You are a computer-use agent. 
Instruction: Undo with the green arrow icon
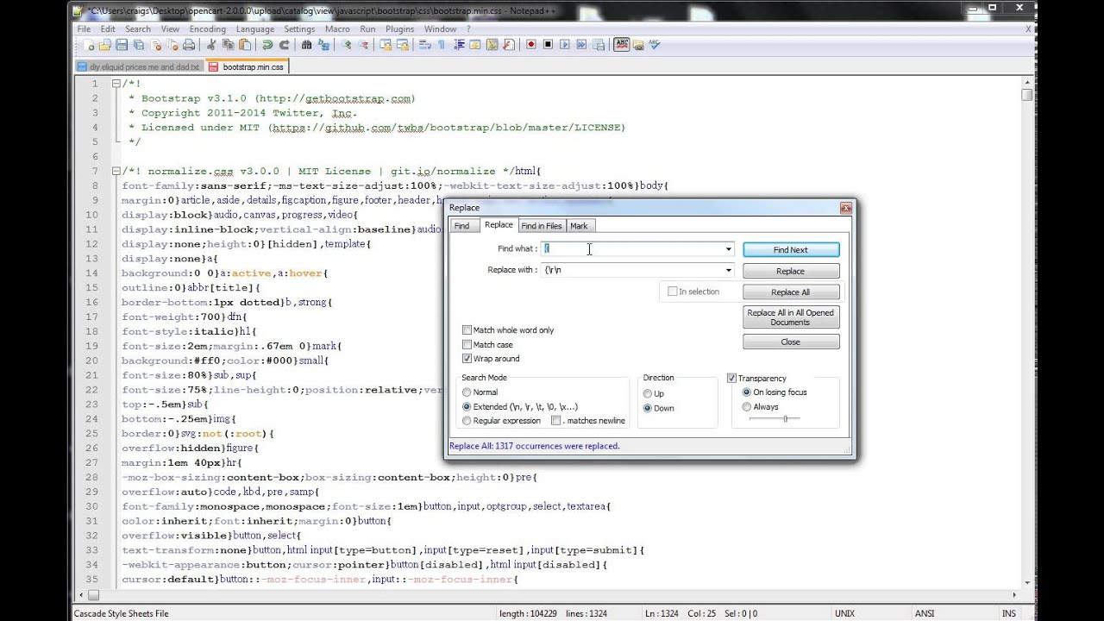267,45
